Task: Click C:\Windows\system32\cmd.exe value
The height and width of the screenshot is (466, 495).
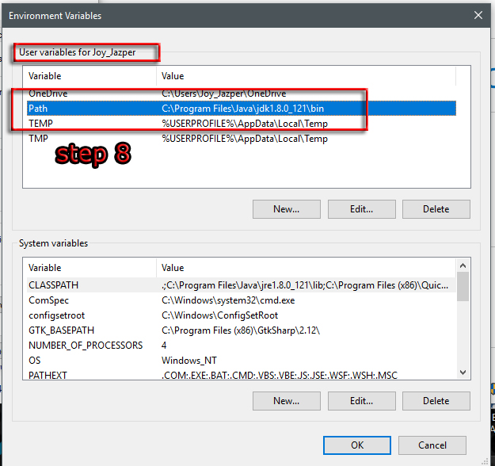Action: click(228, 300)
